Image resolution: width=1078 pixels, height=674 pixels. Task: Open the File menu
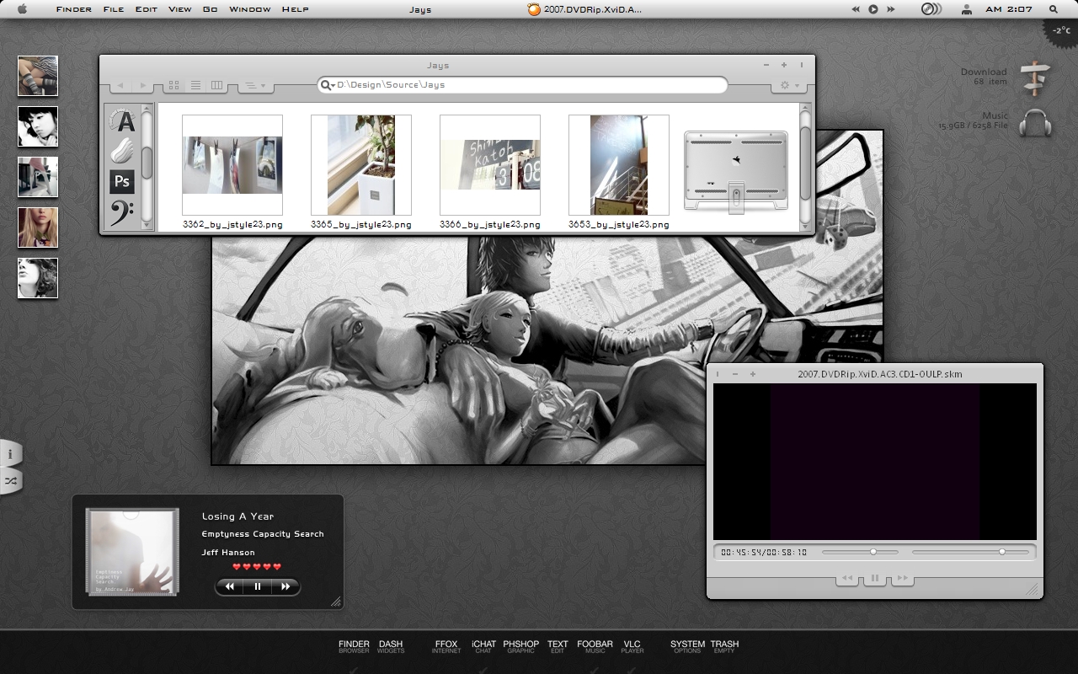pos(114,9)
